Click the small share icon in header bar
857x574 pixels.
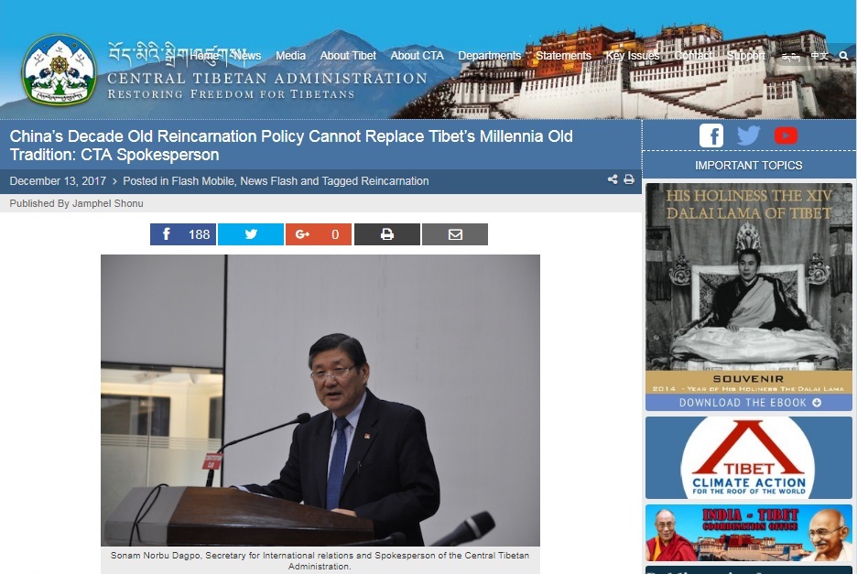click(612, 180)
